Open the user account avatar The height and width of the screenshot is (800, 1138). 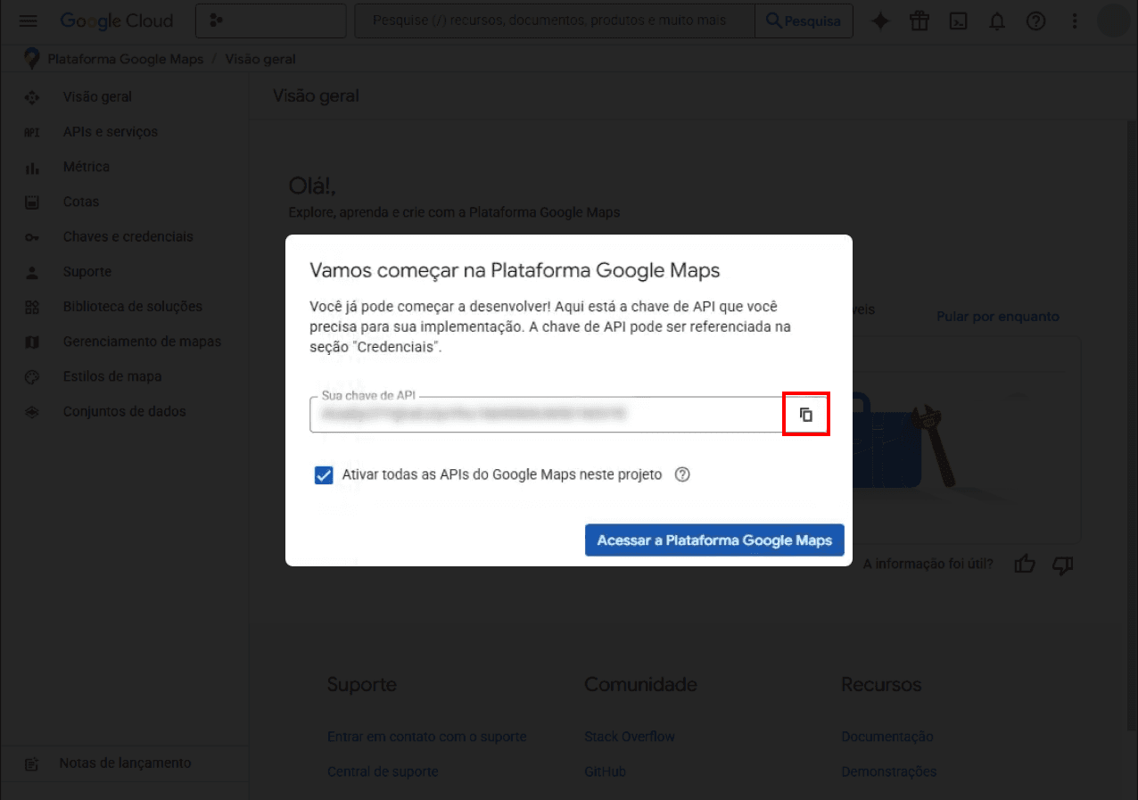[x=1112, y=21]
